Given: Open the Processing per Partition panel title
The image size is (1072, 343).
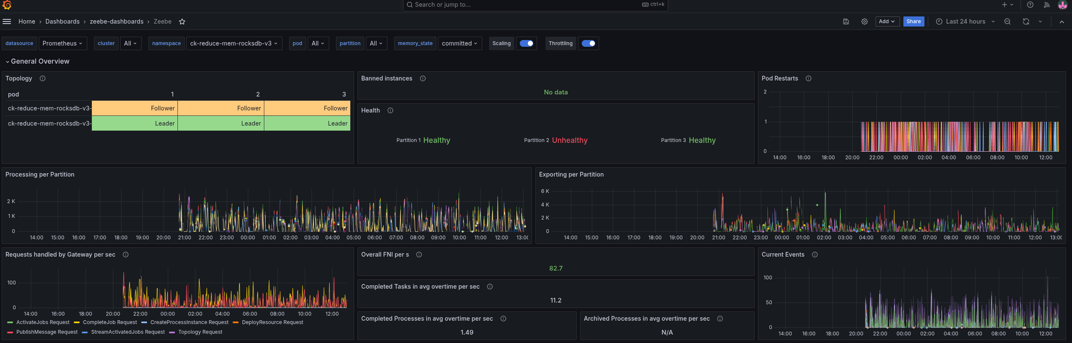Looking at the screenshot, I should [40, 174].
